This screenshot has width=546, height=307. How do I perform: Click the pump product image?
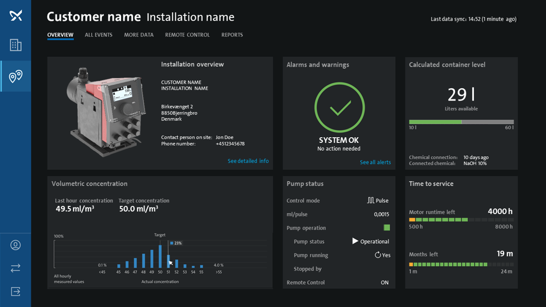point(104,111)
